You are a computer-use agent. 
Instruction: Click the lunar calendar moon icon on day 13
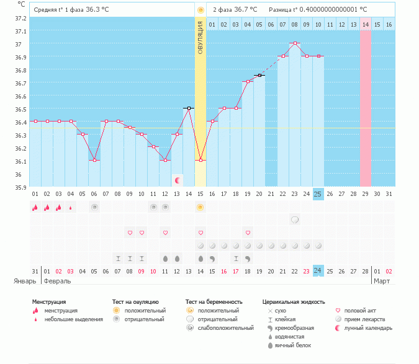[178, 180]
